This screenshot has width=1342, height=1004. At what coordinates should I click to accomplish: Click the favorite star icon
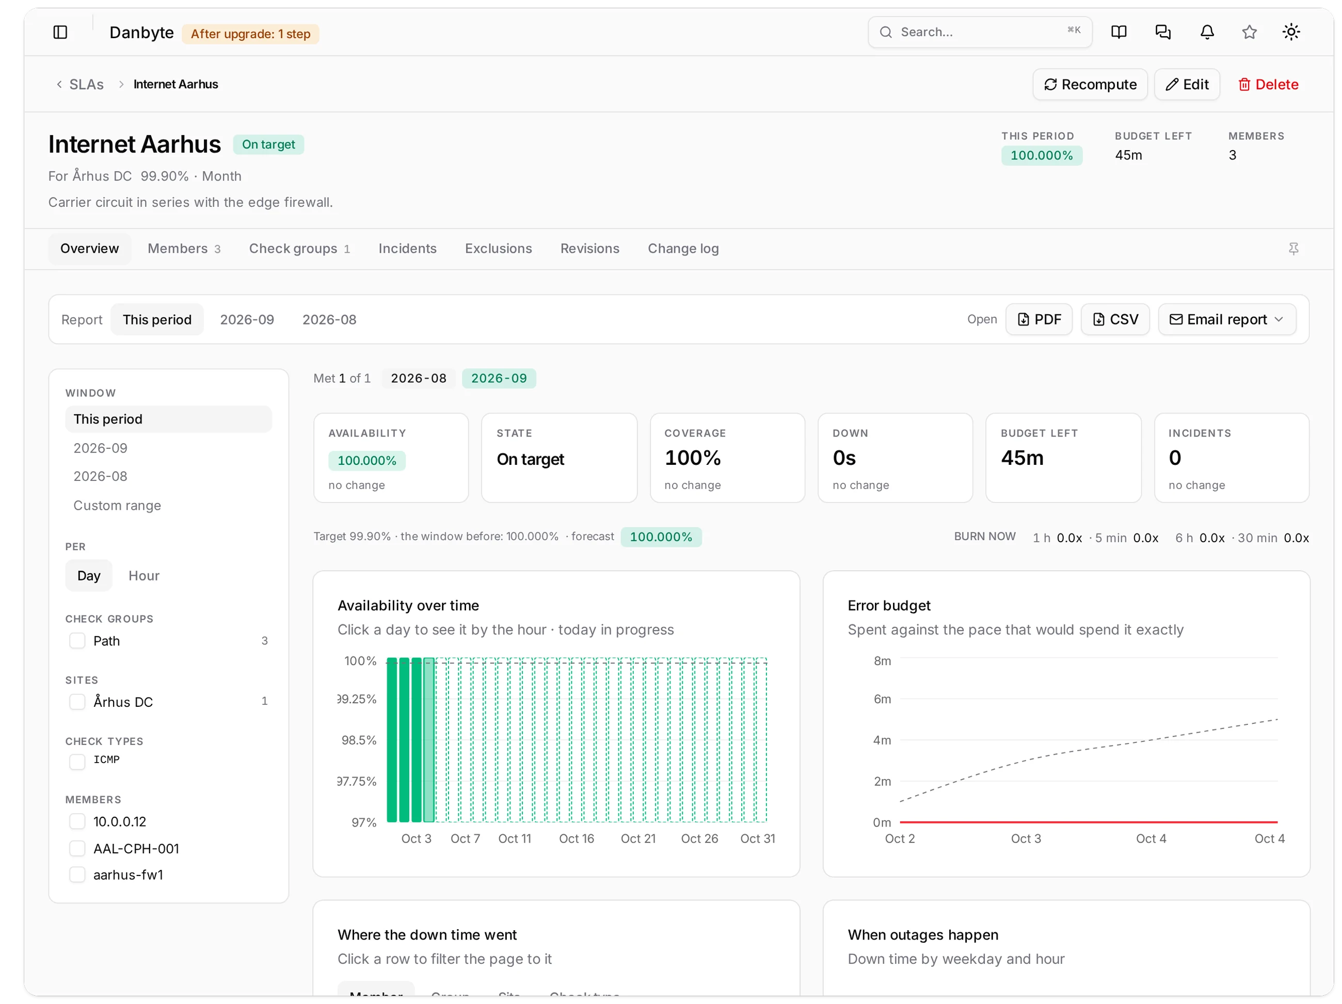1249,32
